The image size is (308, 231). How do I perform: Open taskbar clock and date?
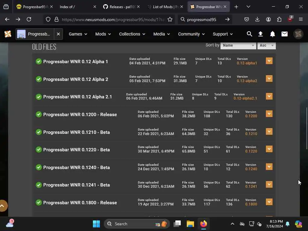[275, 224]
